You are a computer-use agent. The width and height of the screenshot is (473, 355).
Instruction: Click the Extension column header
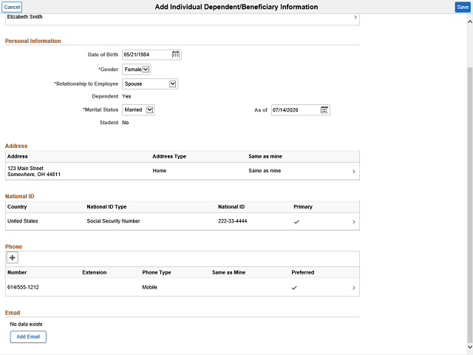[x=95, y=272]
